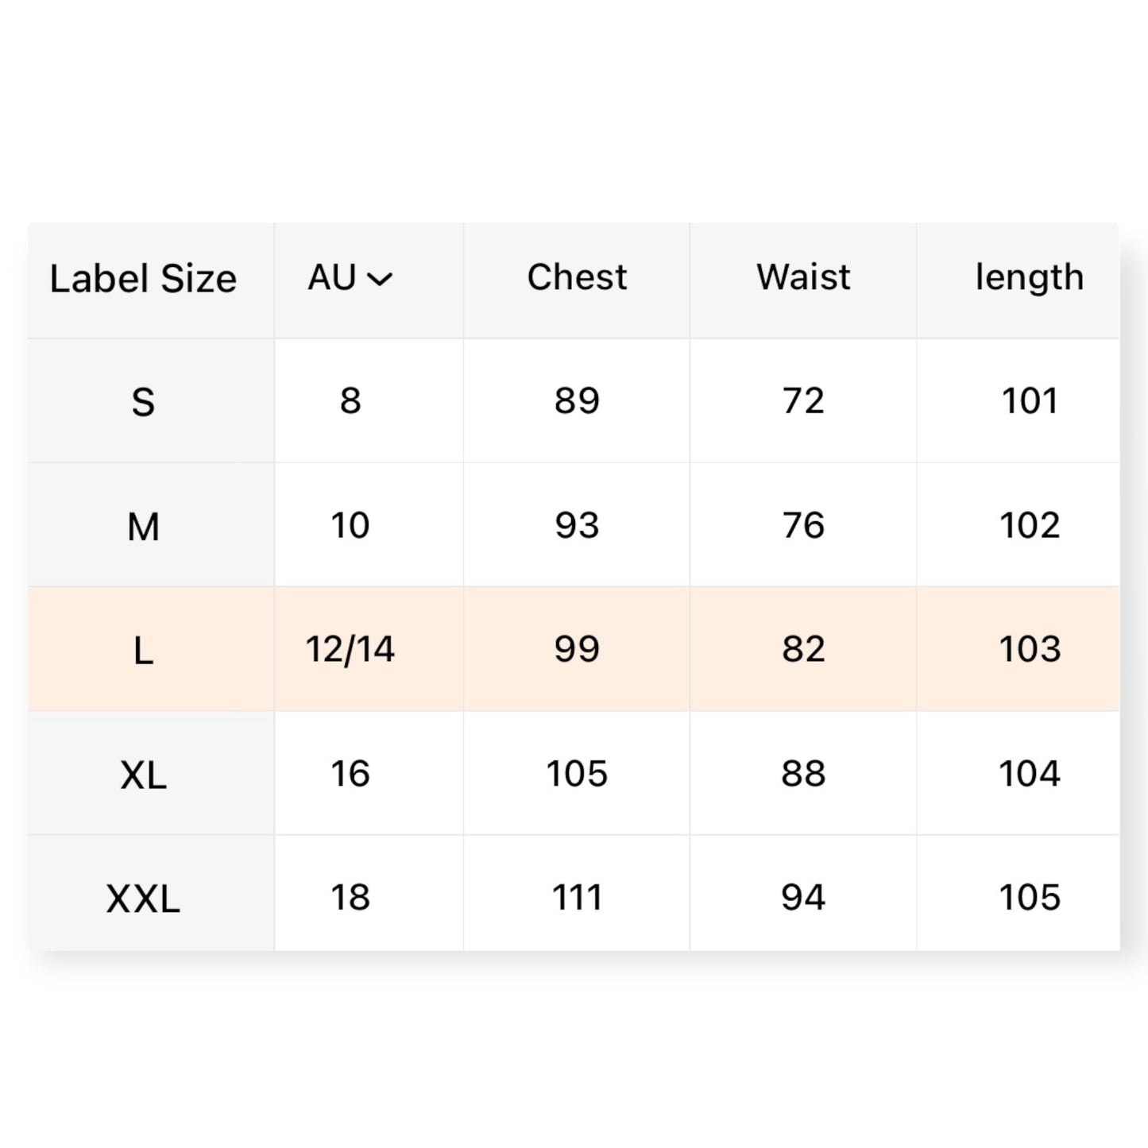Click AU size 16 cell
This screenshot has width=1148, height=1148.
click(350, 773)
